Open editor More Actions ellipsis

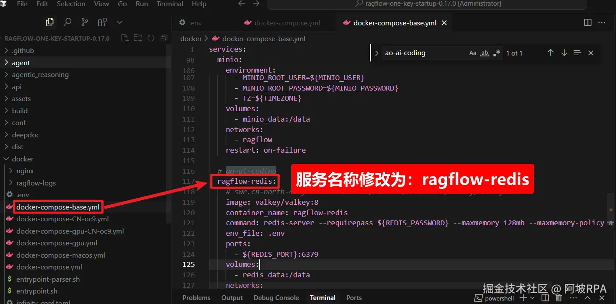pyautogui.click(x=602, y=22)
